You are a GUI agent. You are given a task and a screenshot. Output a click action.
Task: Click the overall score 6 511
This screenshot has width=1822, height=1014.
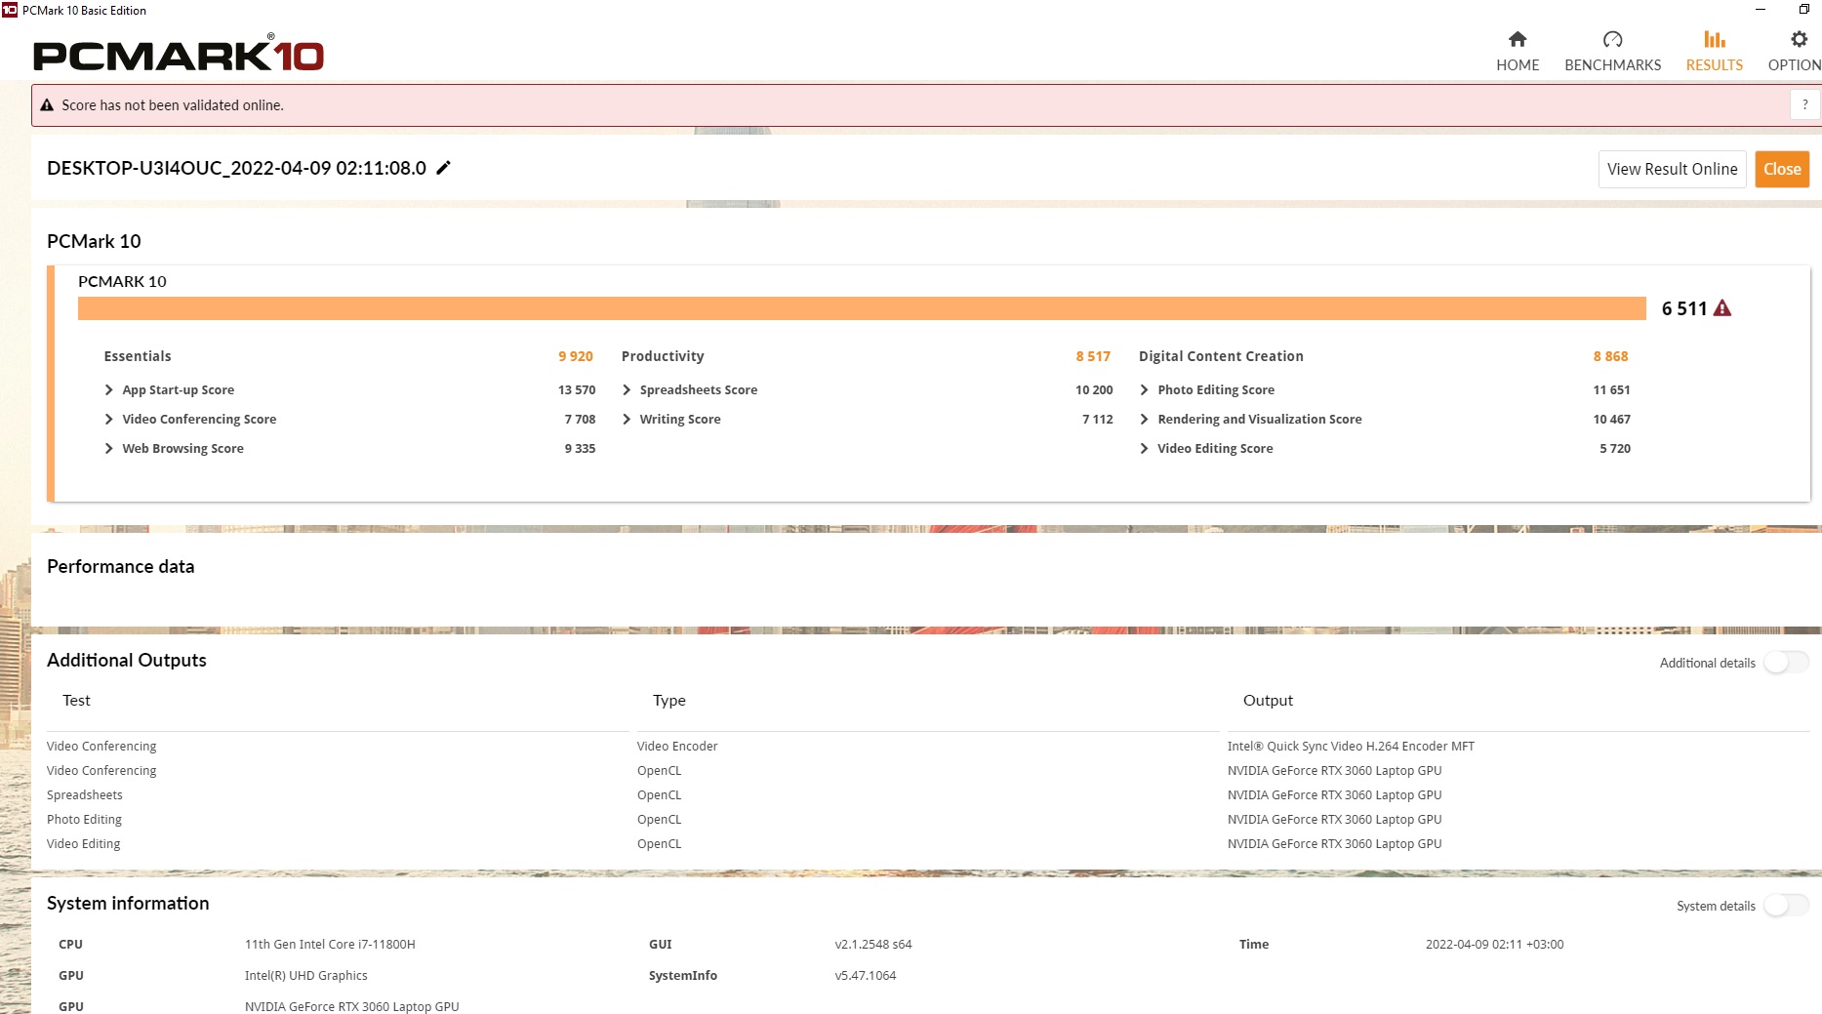[1684, 308]
